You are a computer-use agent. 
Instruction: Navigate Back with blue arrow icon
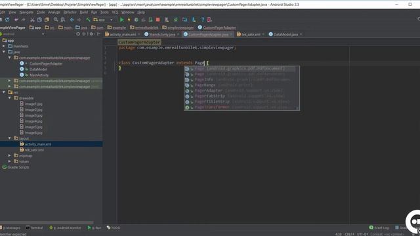click(x=72, y=20)
